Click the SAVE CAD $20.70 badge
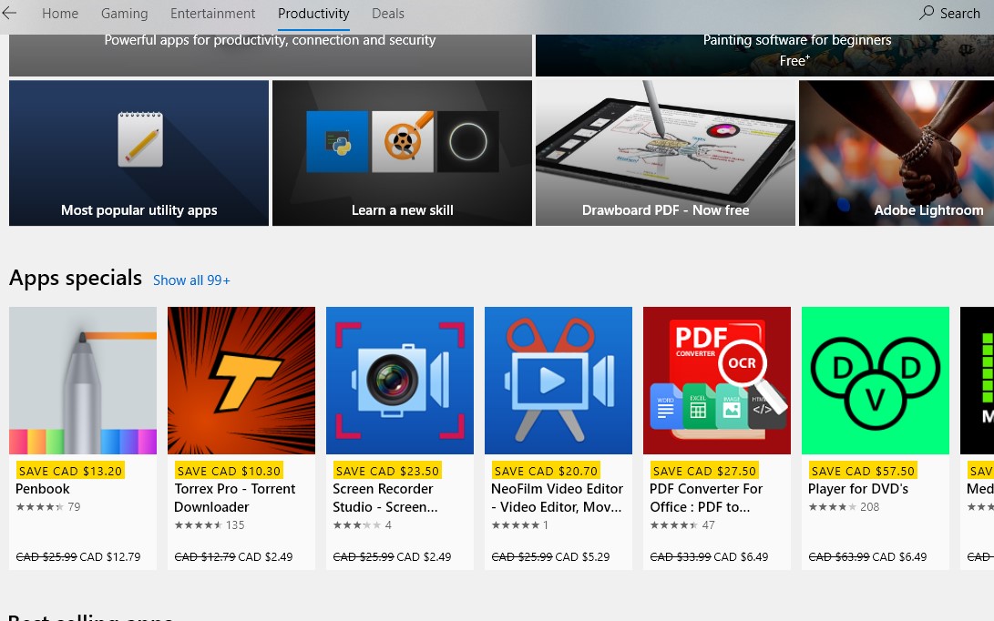994x621 pixels. [546, 471]
